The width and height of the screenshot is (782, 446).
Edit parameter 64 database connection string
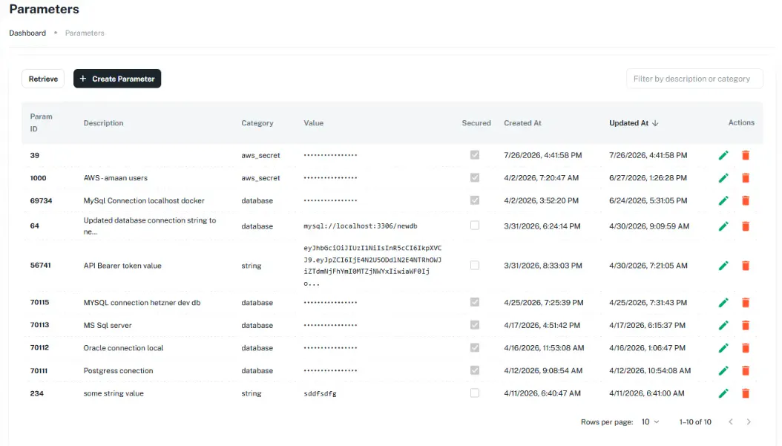coord(723,226)
